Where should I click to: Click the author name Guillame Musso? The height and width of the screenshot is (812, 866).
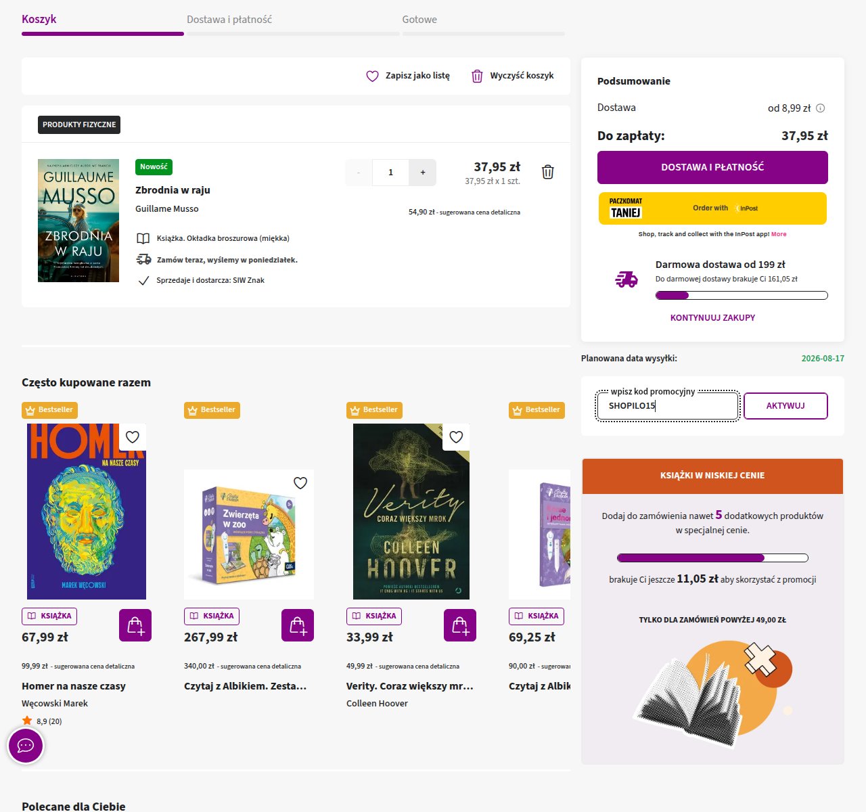coord(167,209)
